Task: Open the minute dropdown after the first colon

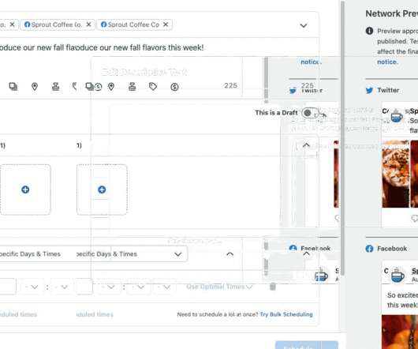Action: coord(62,287)
